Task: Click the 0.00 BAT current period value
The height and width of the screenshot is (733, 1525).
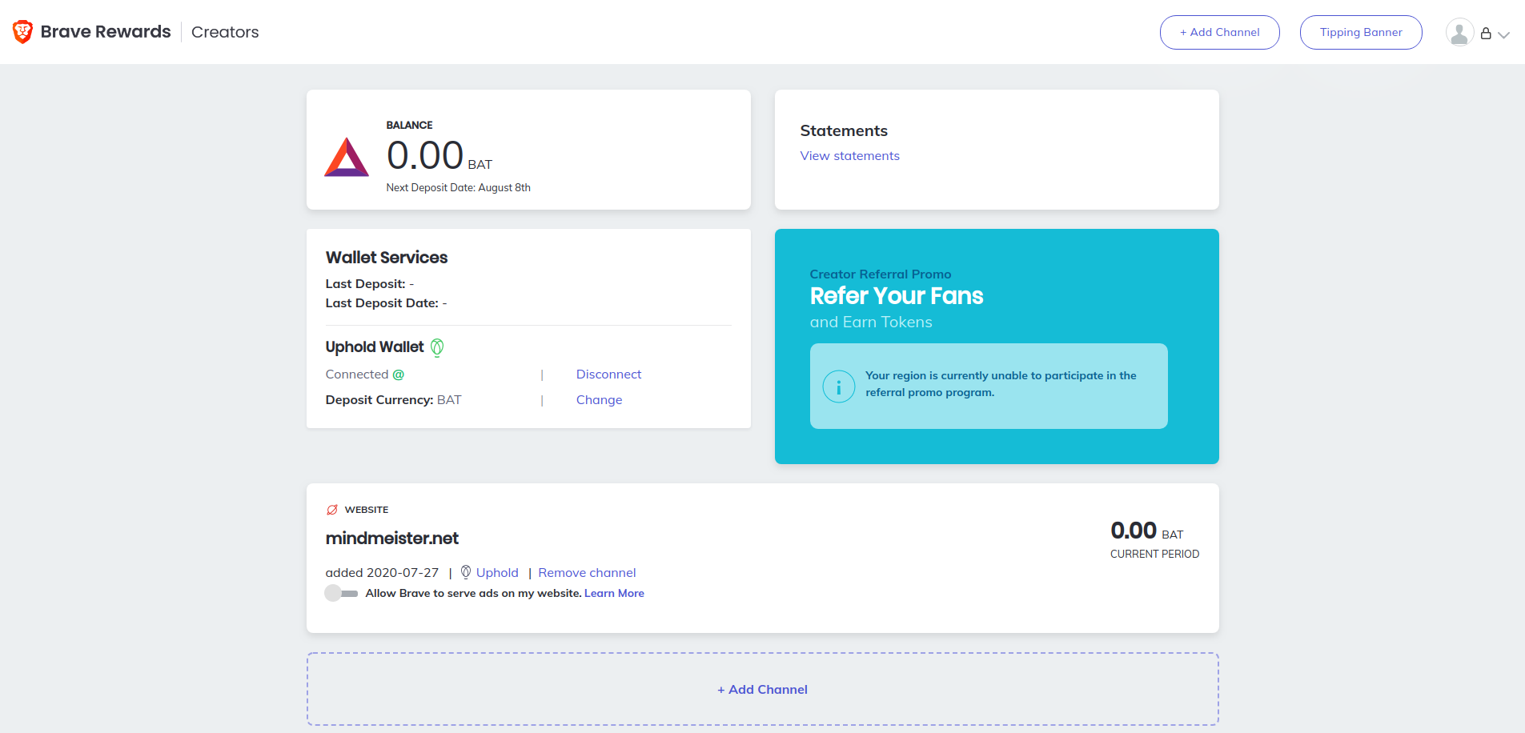Action: point(1146,531)
